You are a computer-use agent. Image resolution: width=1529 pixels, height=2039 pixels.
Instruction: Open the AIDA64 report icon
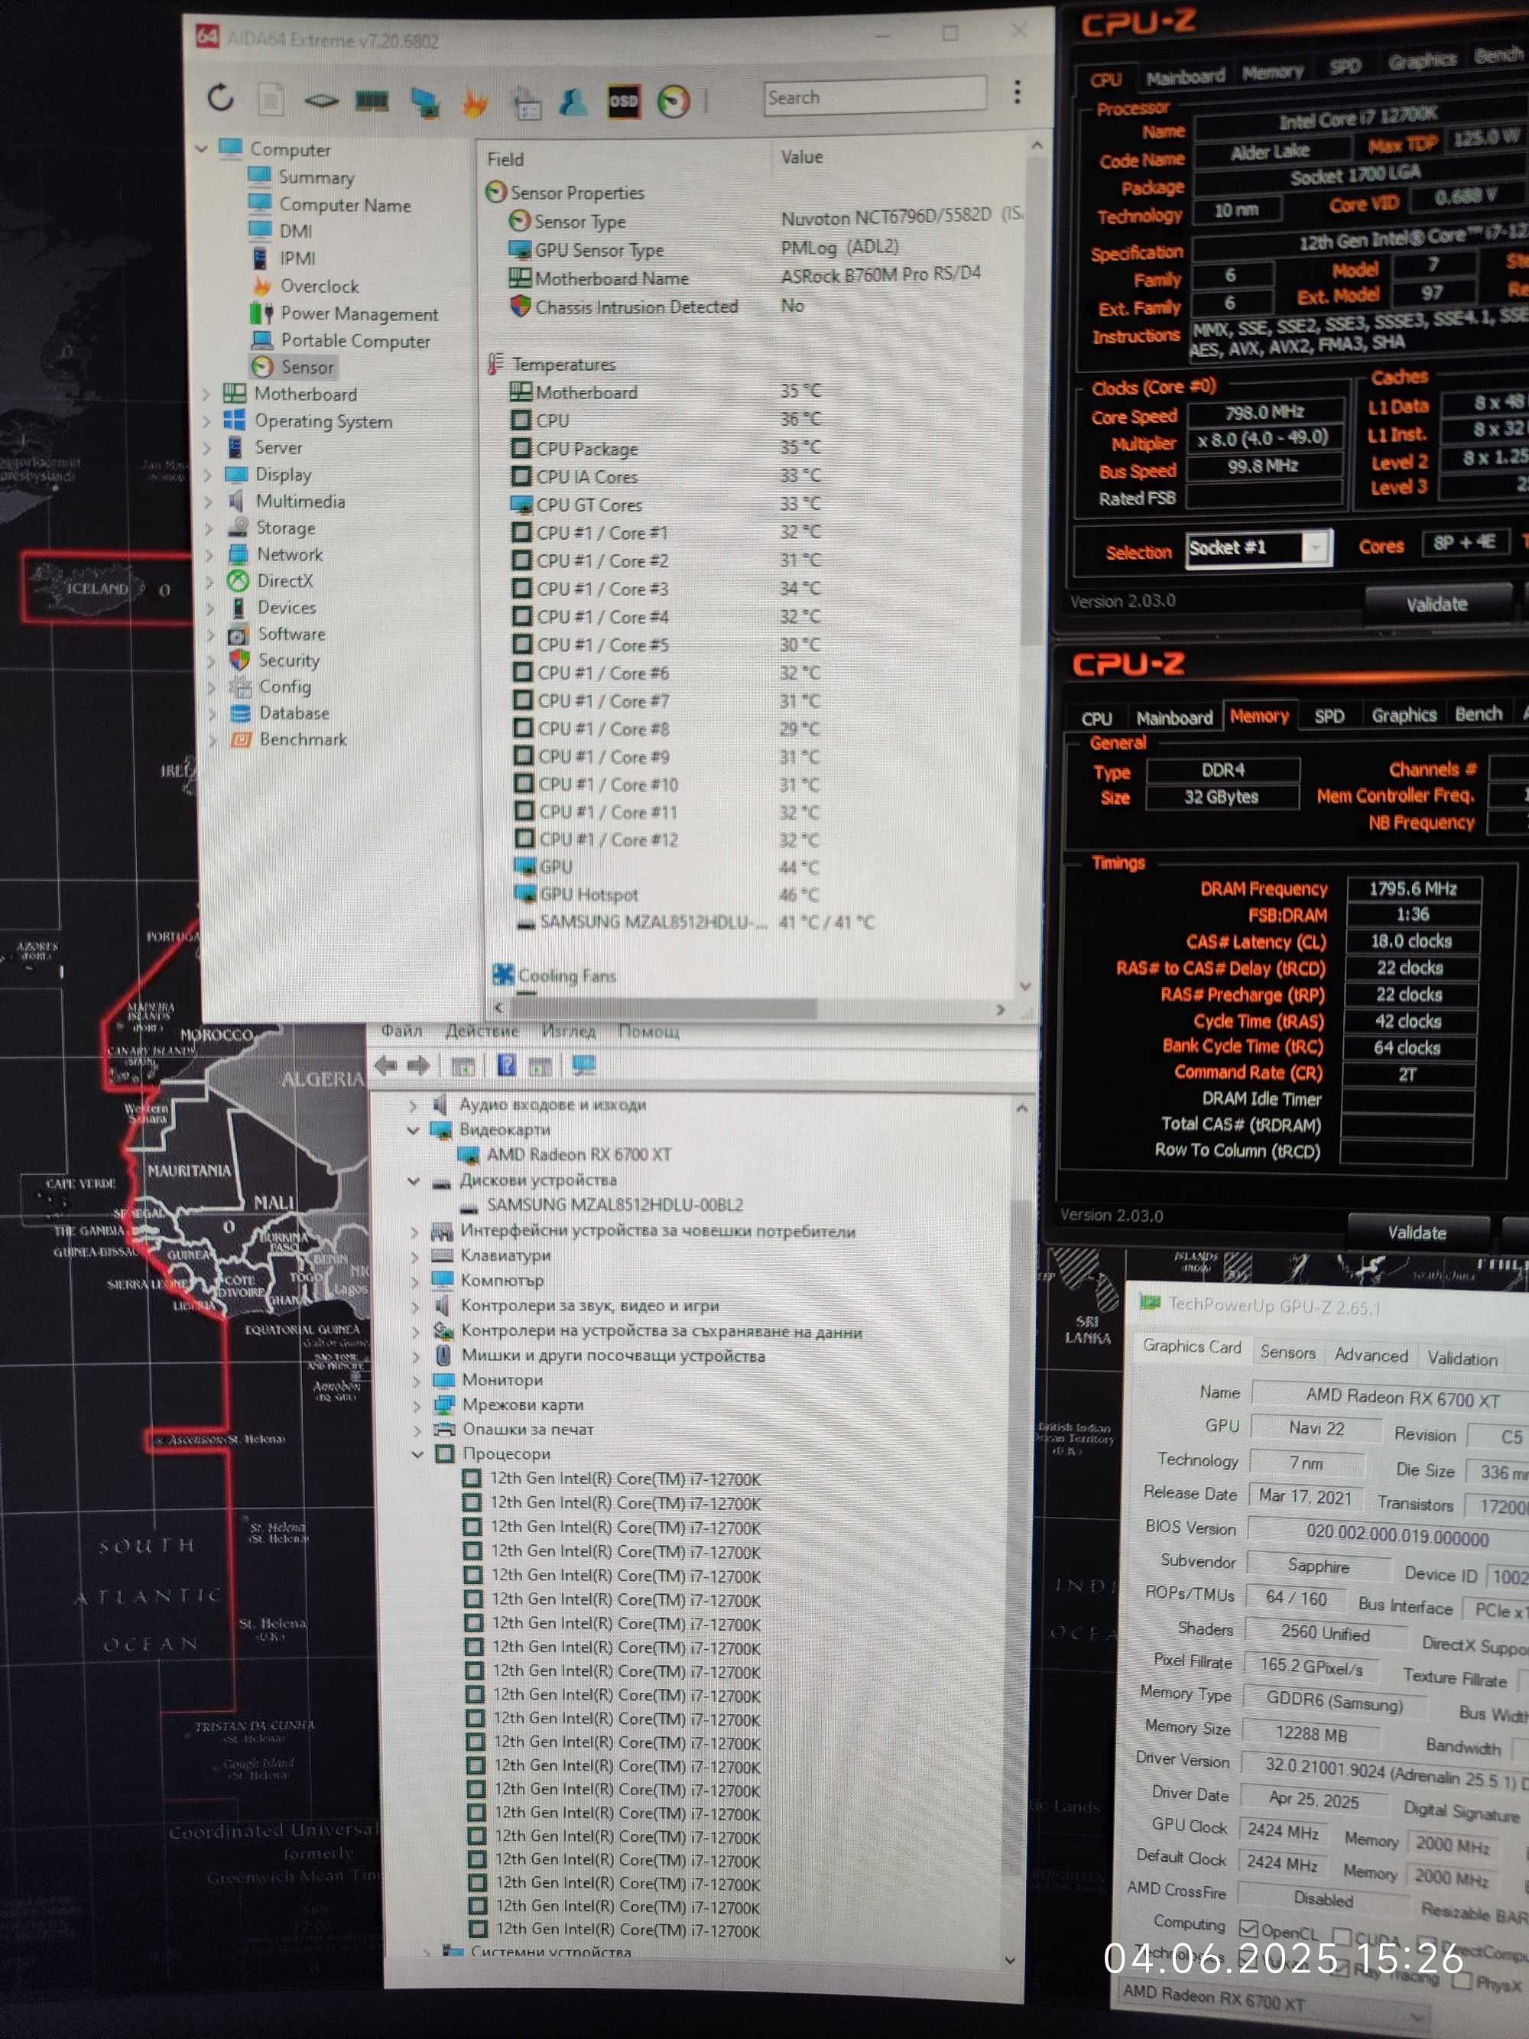coord(270,99)
